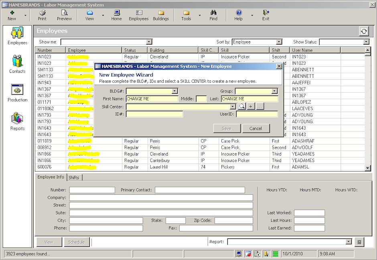This screenshot has width=377, height=260.
Task: Go to Home via toolbar icon
Action: coord(116,15)
